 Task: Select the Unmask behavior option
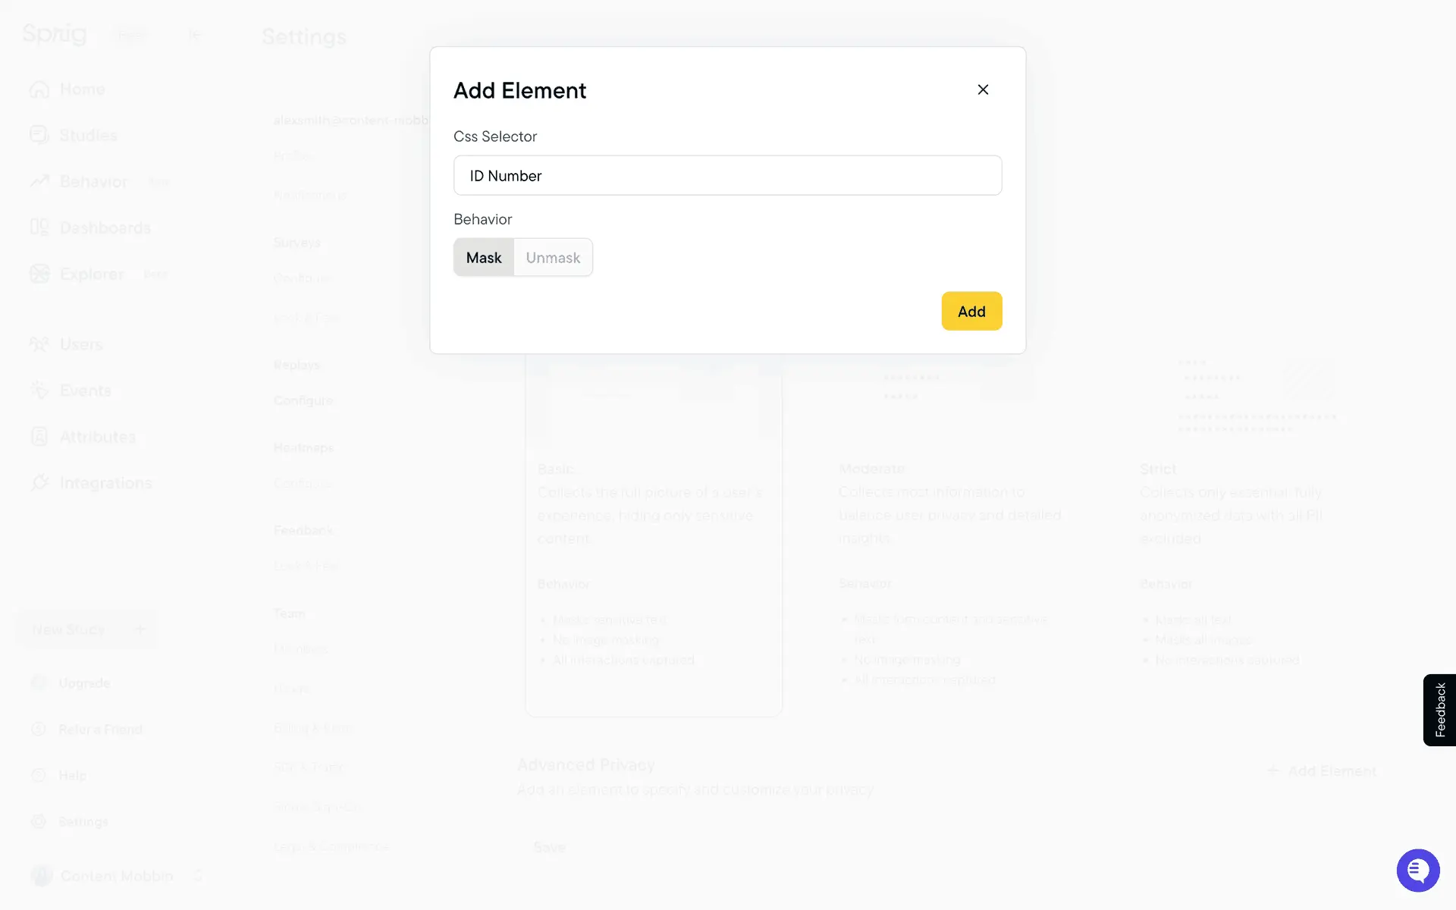(x=553, y=258)
